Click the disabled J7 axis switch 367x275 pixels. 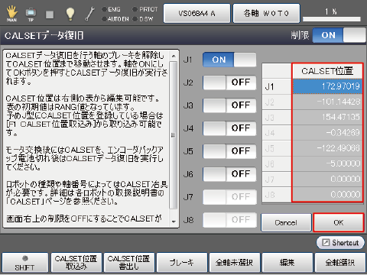[x=229, y=197]
